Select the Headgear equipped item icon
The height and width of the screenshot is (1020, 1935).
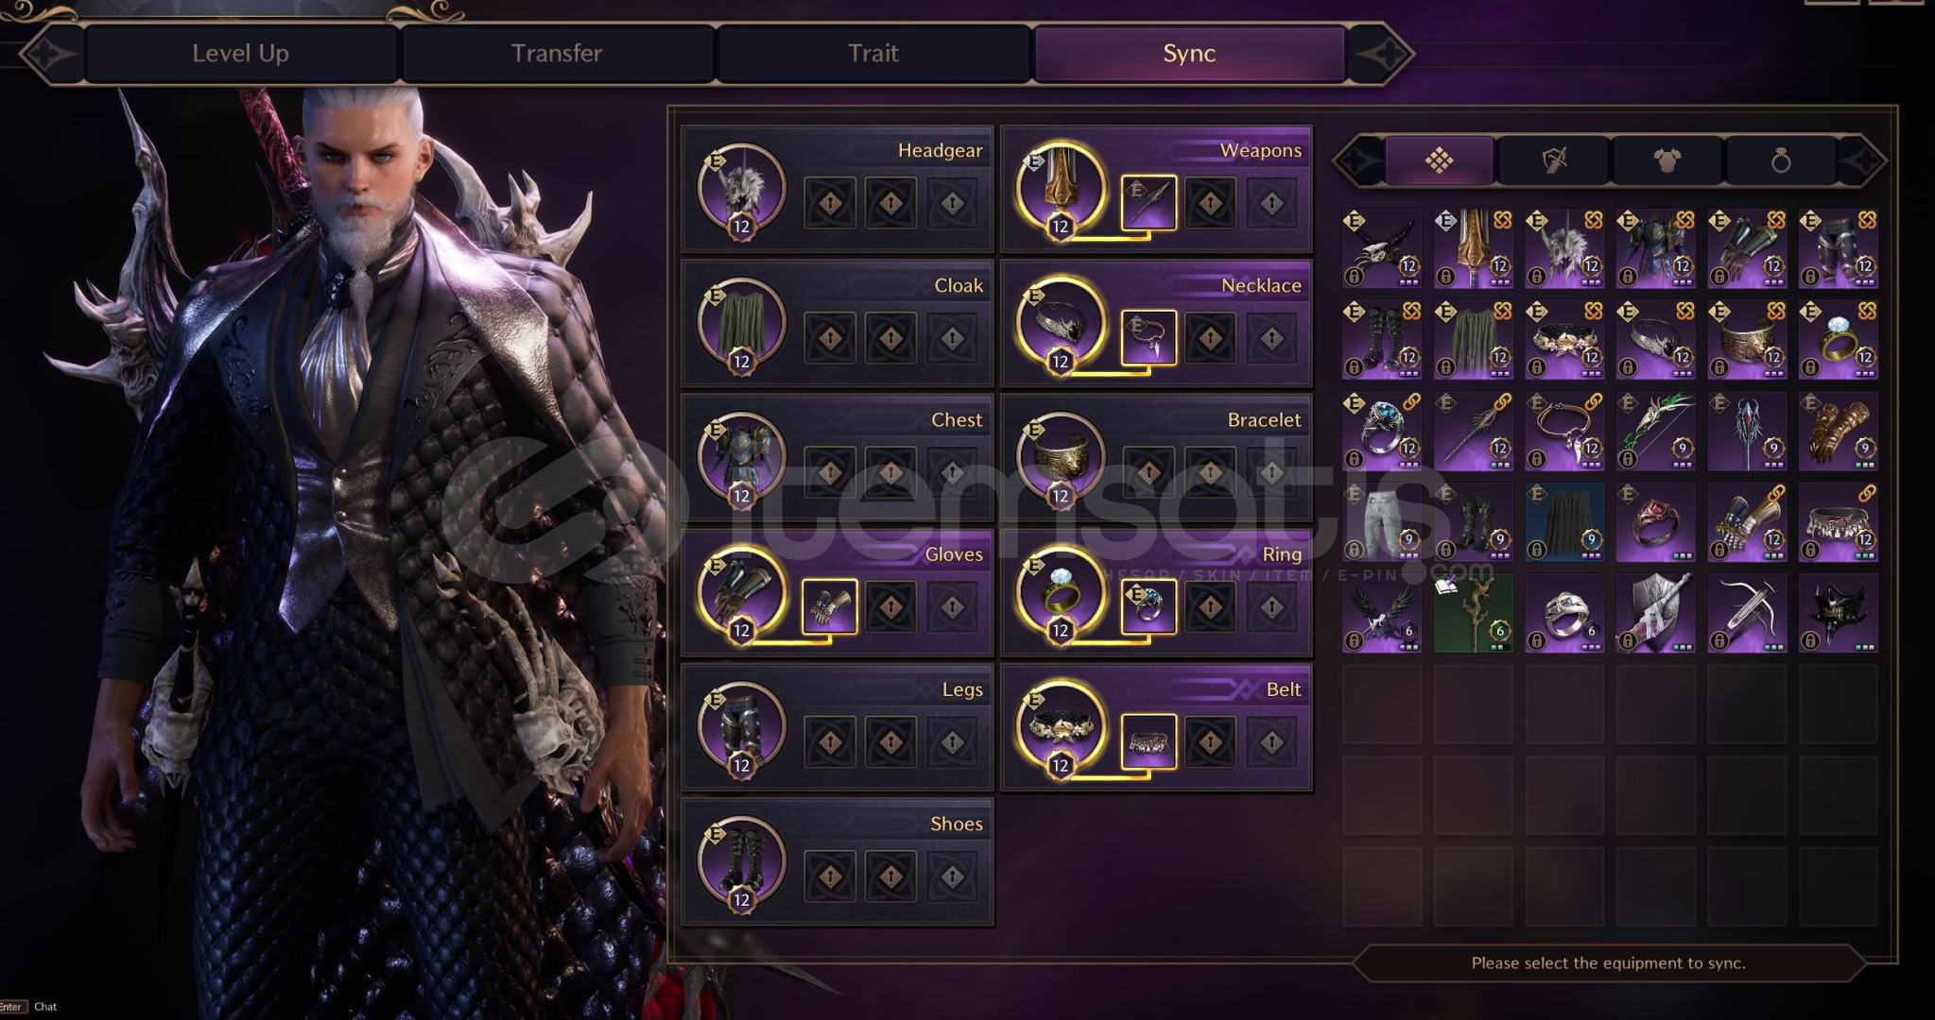coord(741,189)
